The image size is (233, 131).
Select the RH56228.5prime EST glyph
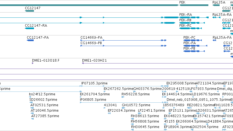click(123, 97)
